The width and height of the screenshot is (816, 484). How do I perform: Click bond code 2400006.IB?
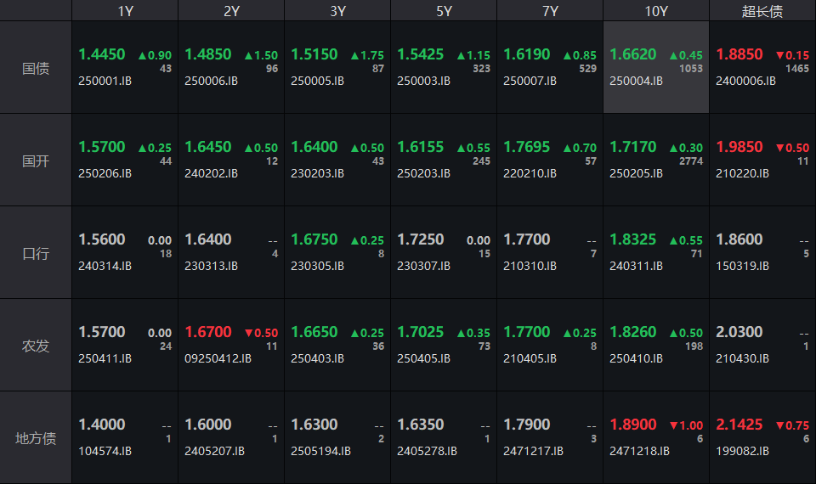(x=745, y=81)
